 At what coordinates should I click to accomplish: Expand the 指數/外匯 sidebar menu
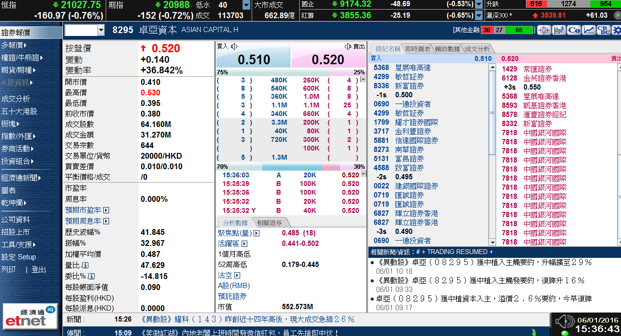pos(18,136)
